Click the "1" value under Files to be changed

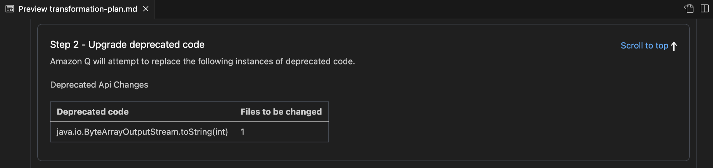point(242,132)
